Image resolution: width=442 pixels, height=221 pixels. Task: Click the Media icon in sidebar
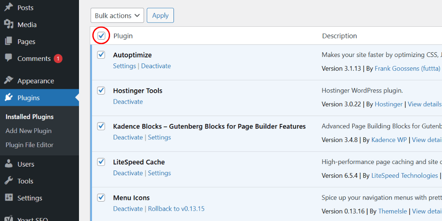coord(9,25)
